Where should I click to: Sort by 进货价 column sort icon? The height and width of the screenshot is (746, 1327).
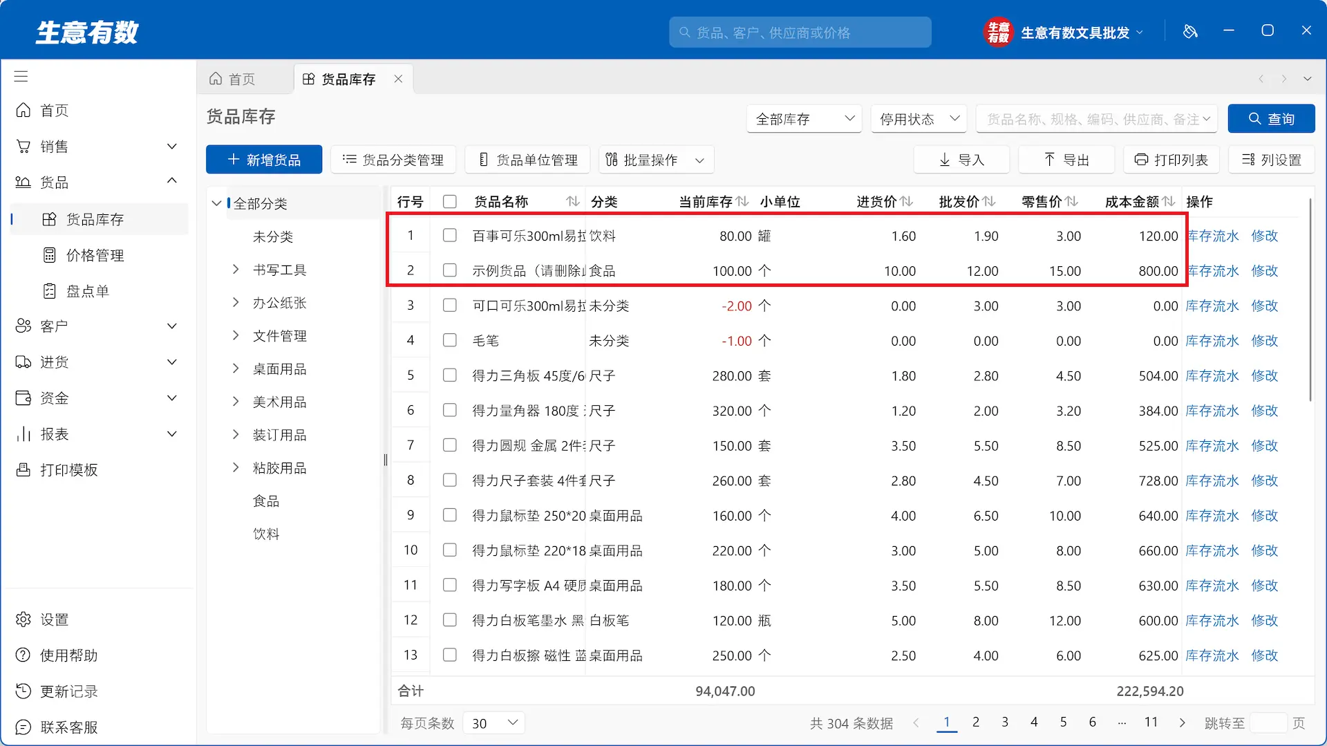pos(907,201)
